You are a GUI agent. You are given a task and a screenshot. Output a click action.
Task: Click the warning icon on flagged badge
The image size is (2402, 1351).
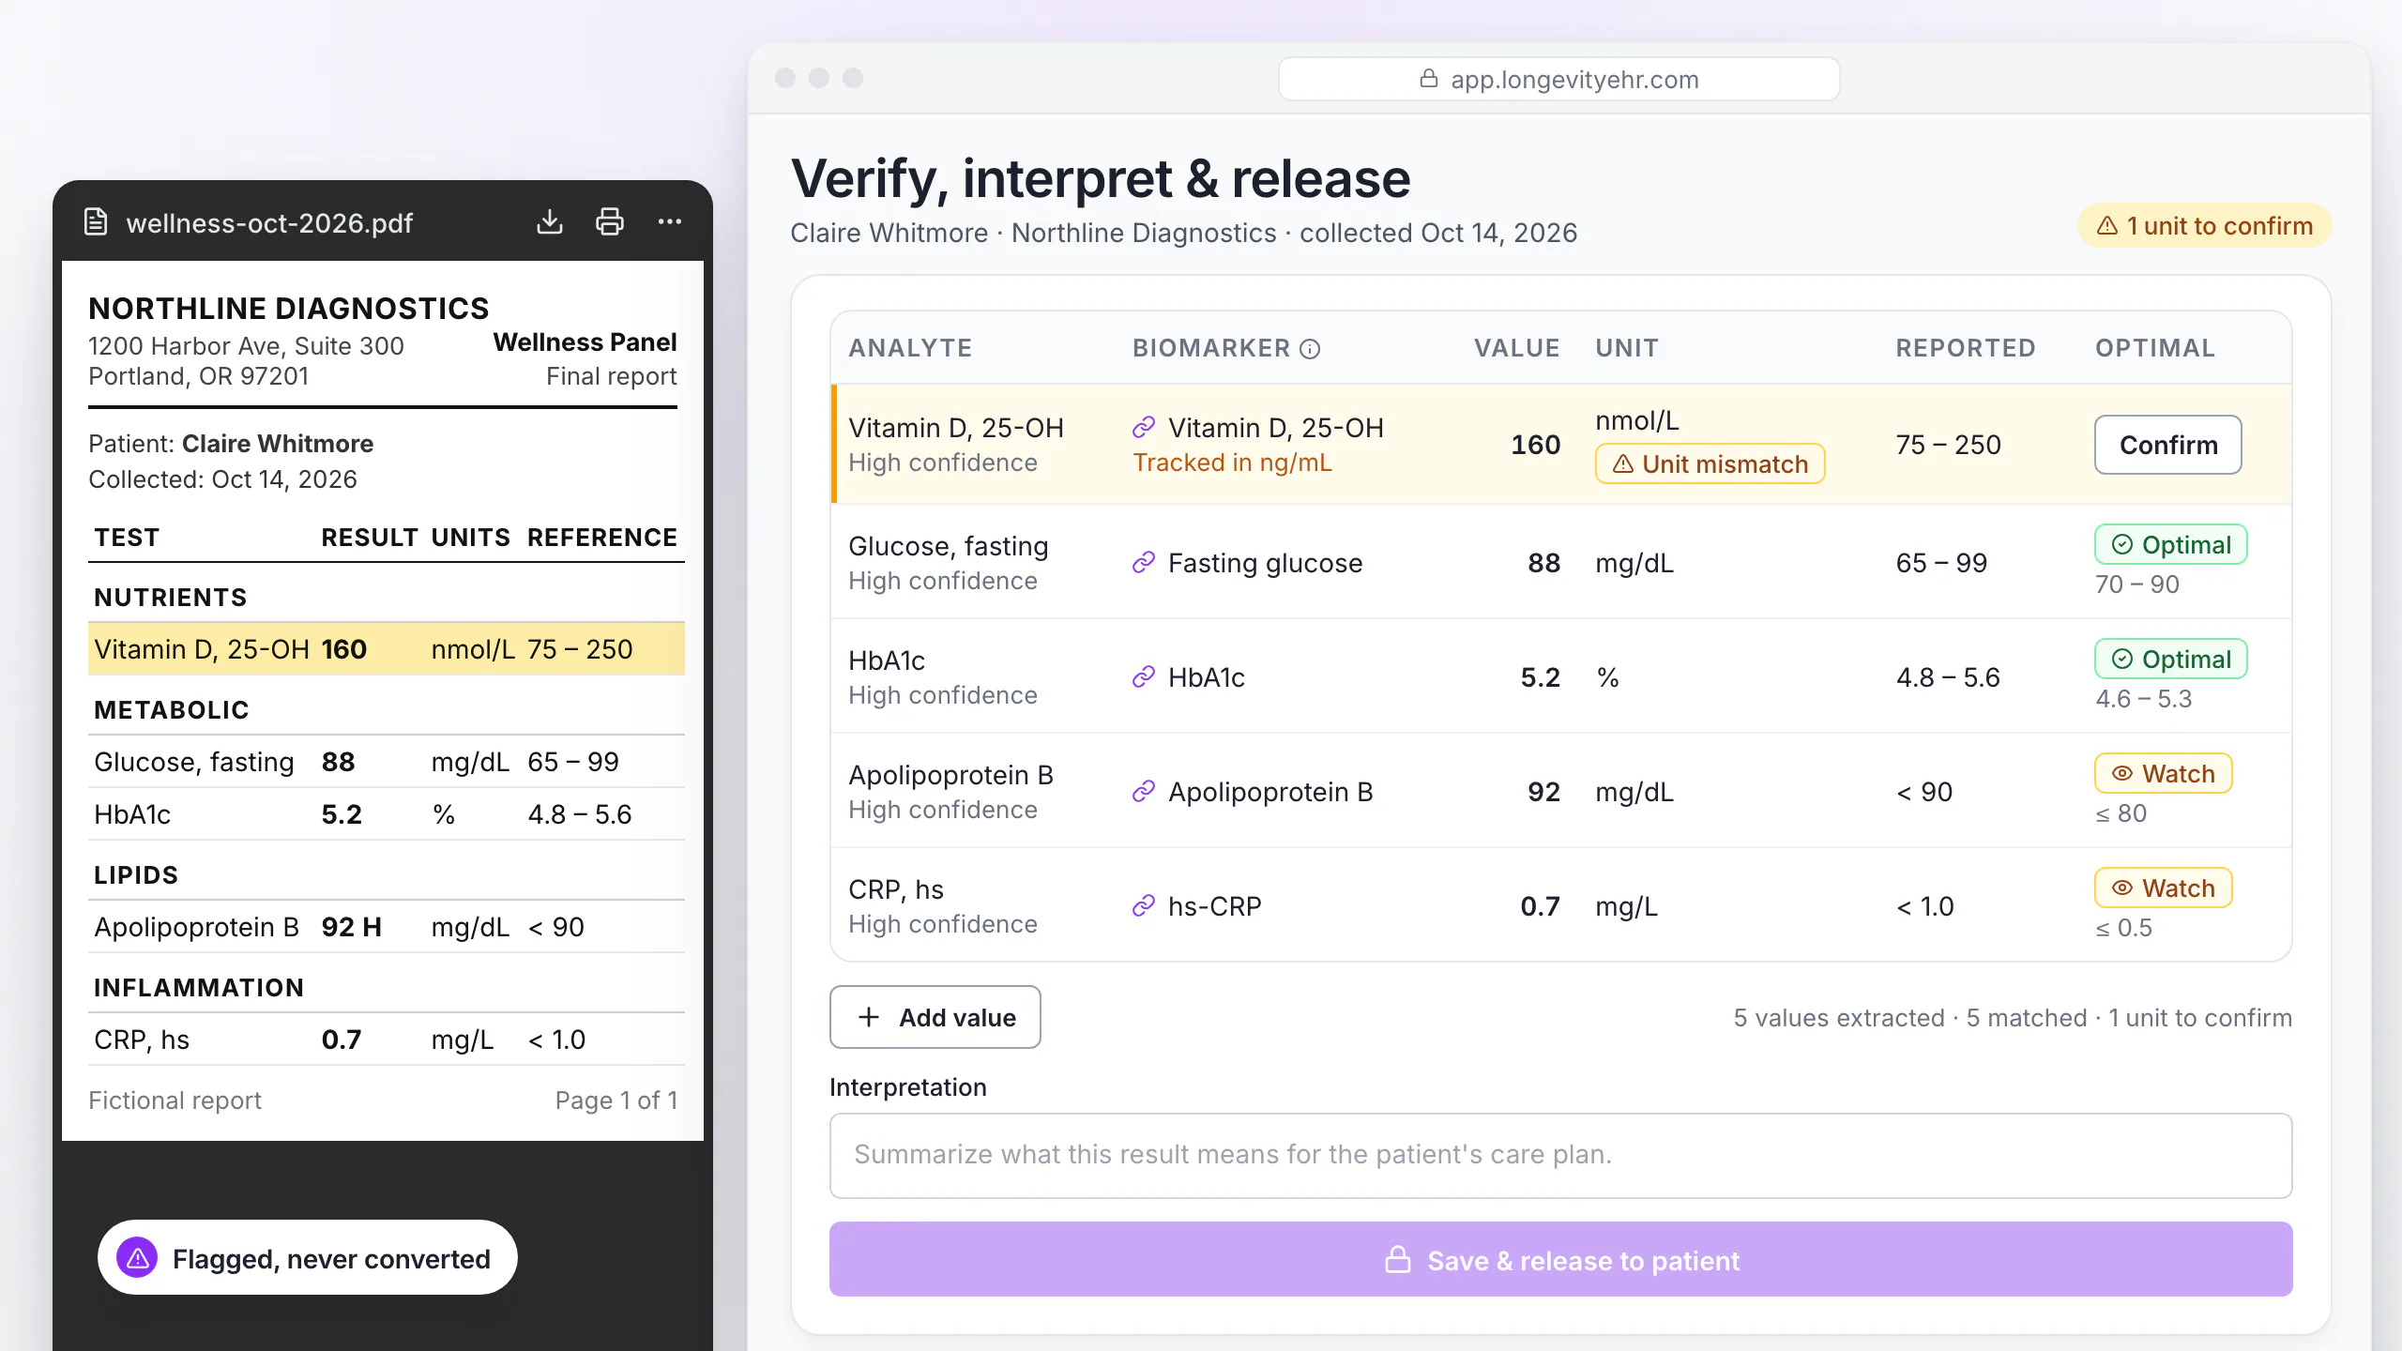click(138, 1258)
